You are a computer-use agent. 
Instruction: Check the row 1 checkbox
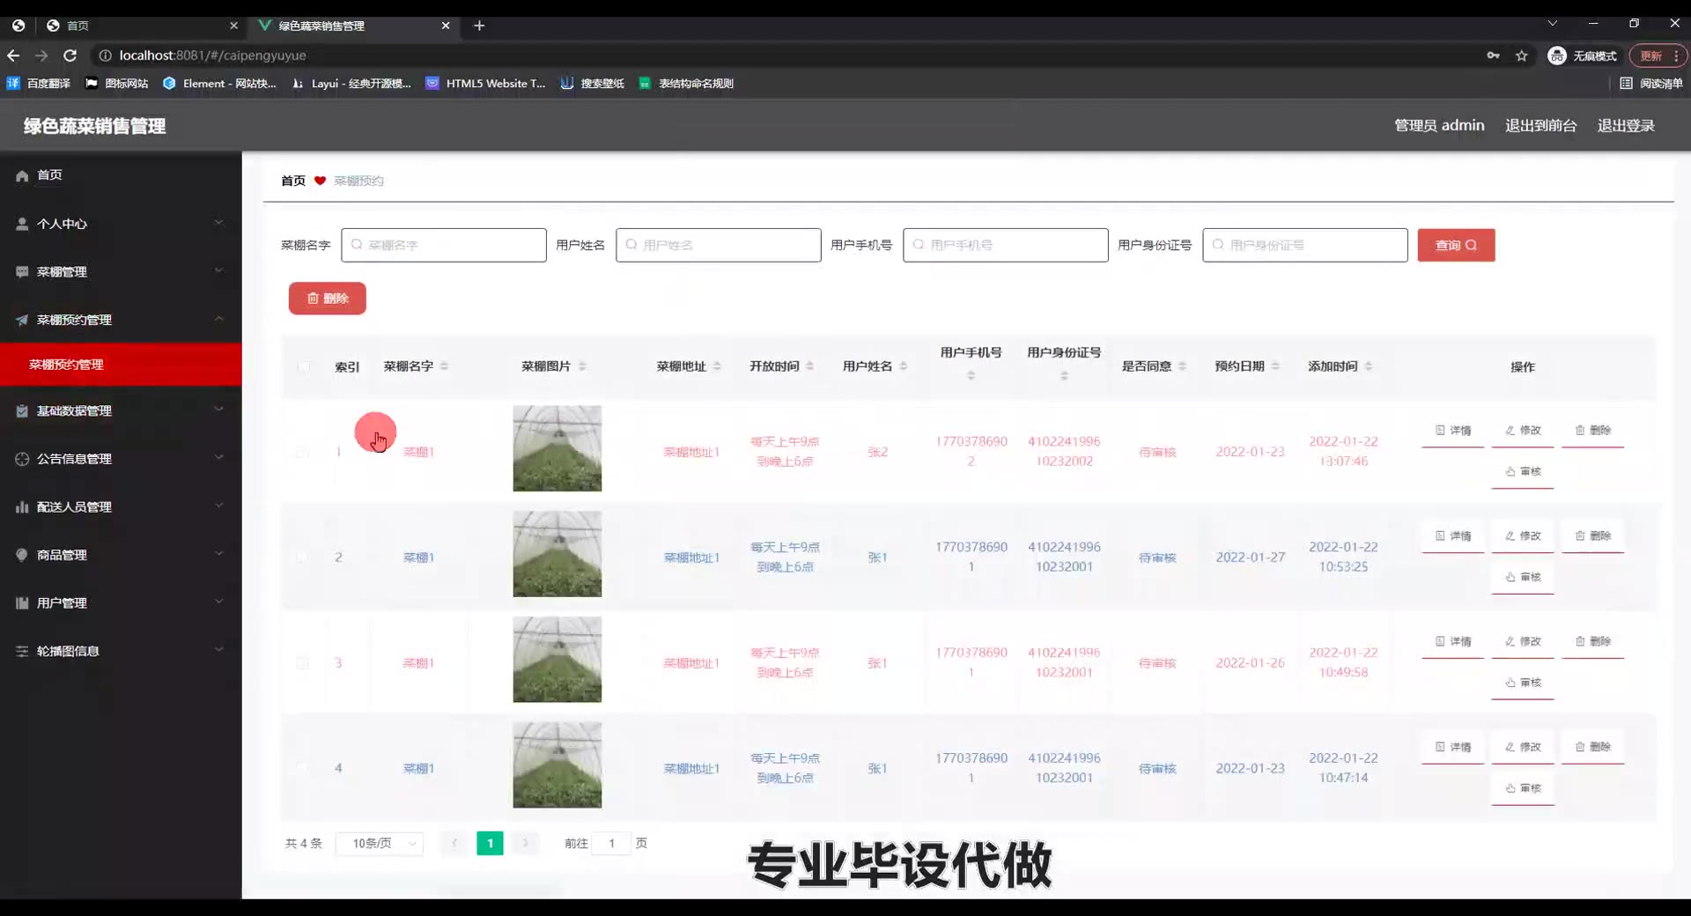[302, 452]
